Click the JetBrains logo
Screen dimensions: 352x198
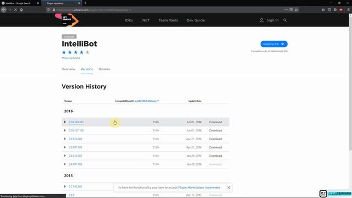click(x=67, y=20)
